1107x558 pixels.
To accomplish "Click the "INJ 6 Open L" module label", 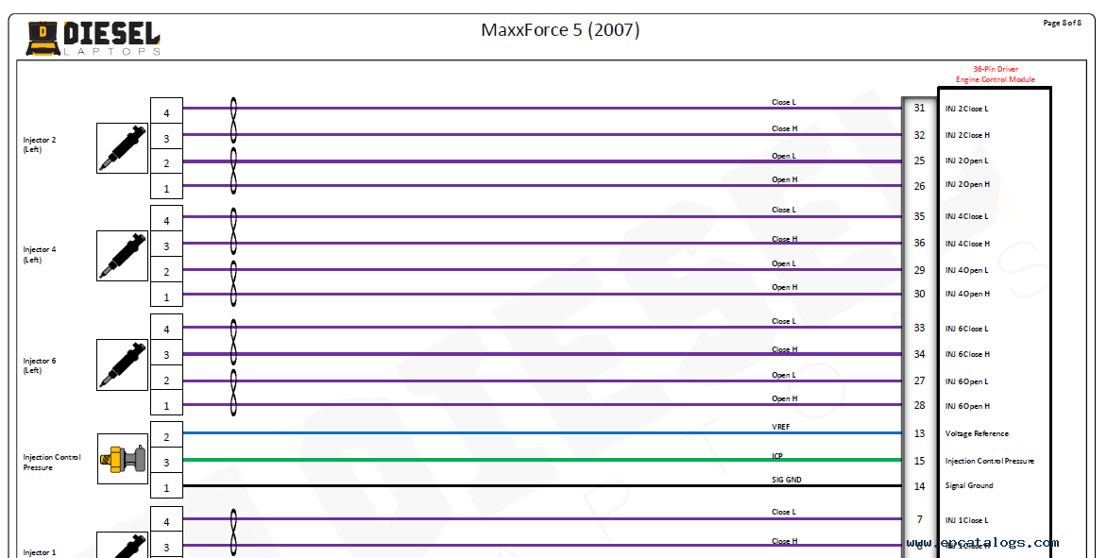I will click(966, 381).
